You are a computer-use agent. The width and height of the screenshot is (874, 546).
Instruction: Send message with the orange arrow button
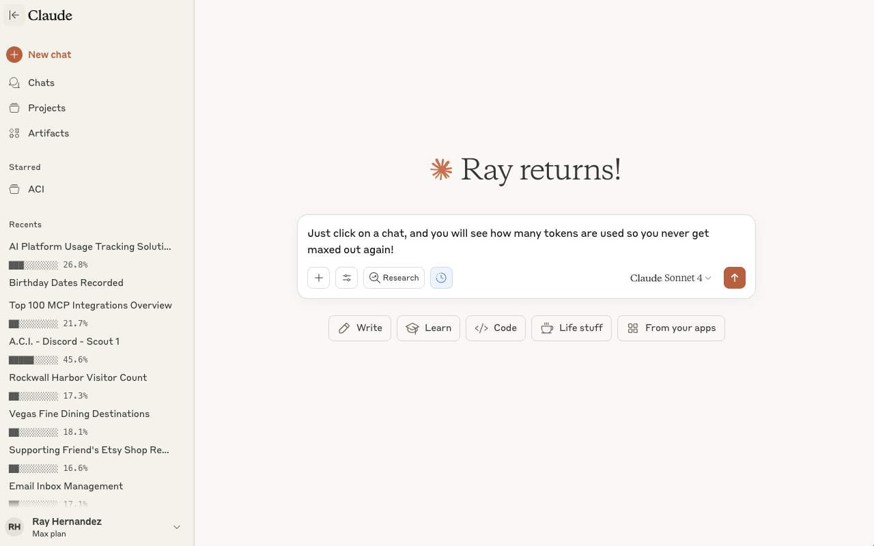click(x=735, y=278)
